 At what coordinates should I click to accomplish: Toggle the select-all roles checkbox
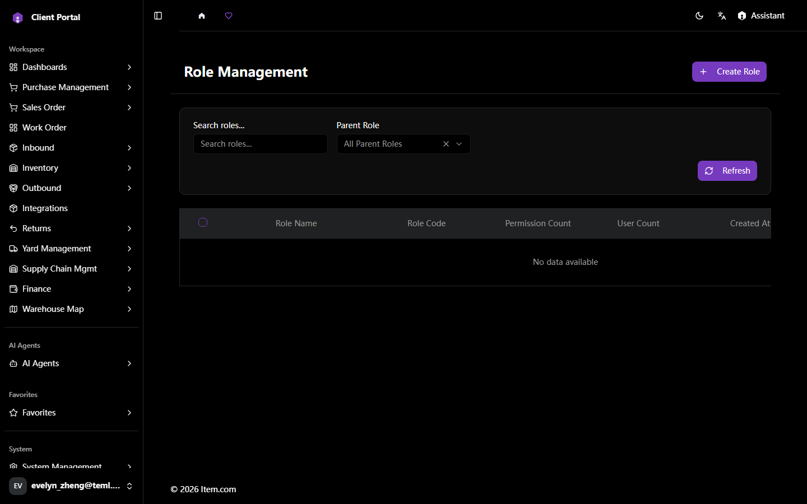(x=203, y=222)
